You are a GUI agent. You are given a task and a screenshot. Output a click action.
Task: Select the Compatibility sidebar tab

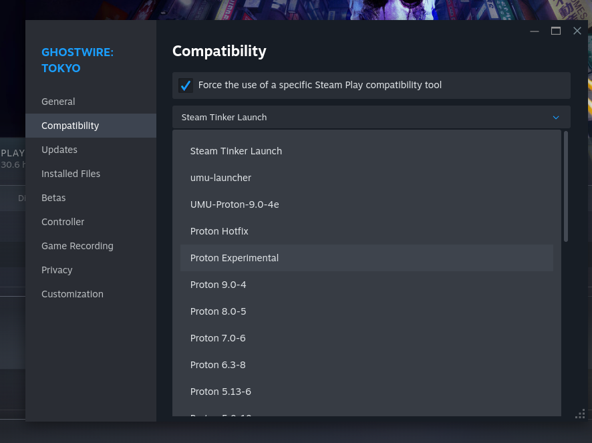[91, 126]
